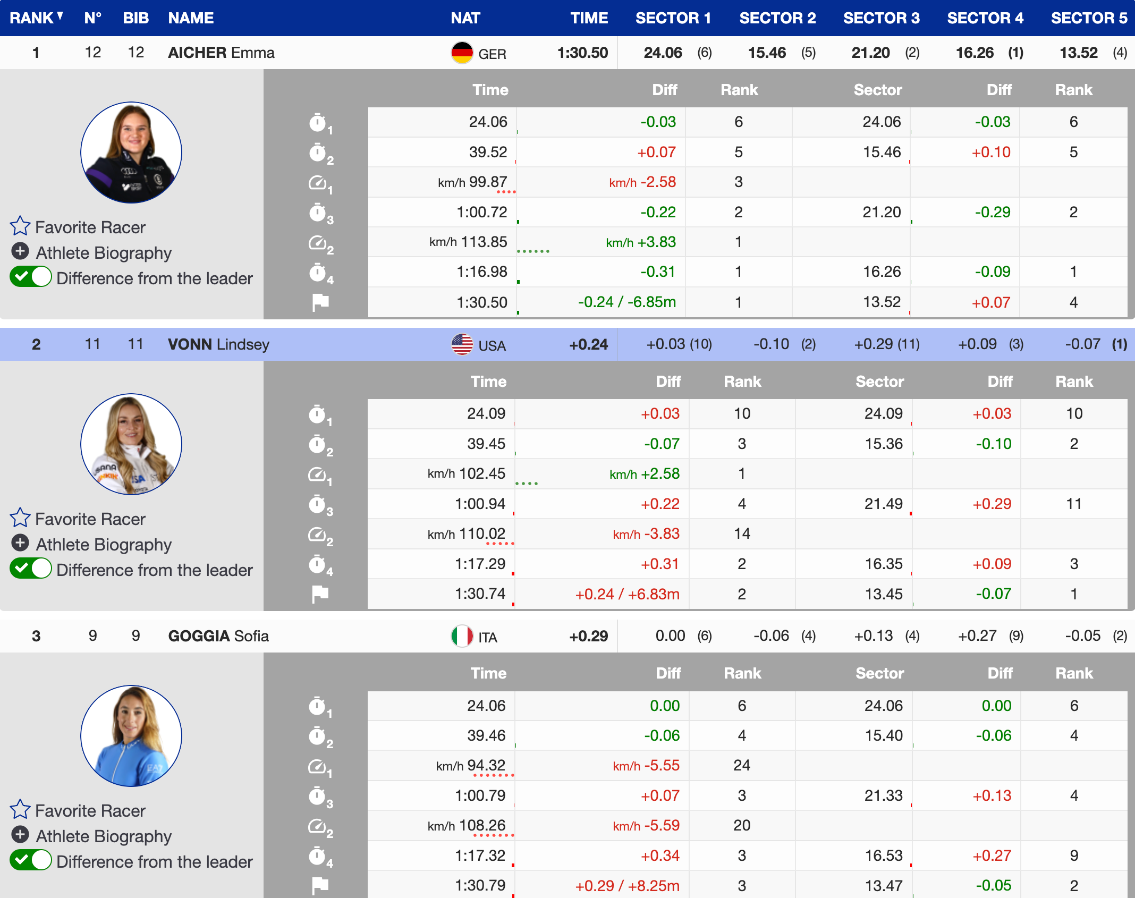Click Vonn's first speed-trap gauge icon
Image resolution: width=1135 pixels, height=898 pixels.
click(x=318, y=475)
